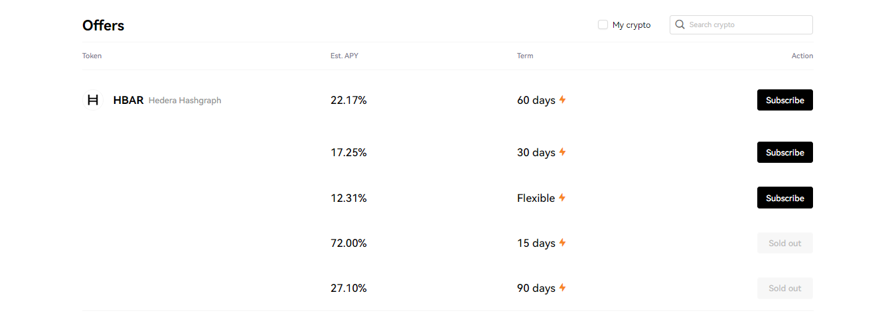Image resolution: width=892 pixels, height=321 pixels.
Task: Select the HBAR token name
Action: pos(128,101)
